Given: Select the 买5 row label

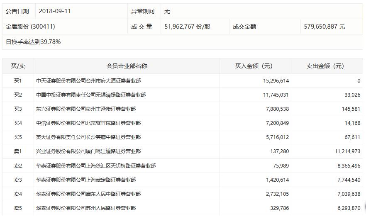Looking at the screenshot, I should 18,137.
